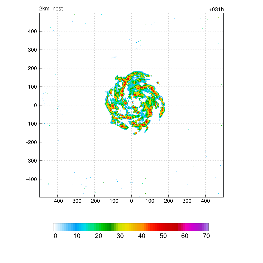Click the -300 label on the vertical axis

click(31, 161)
